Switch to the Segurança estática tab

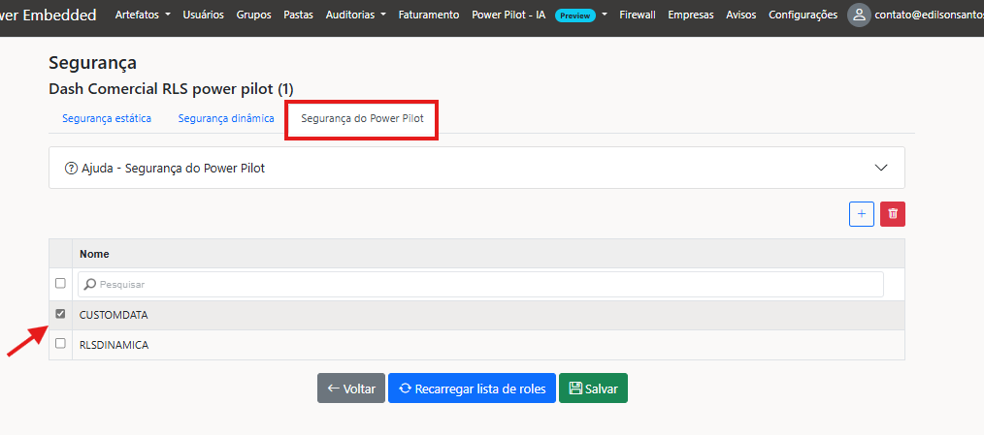click(107, 119)
